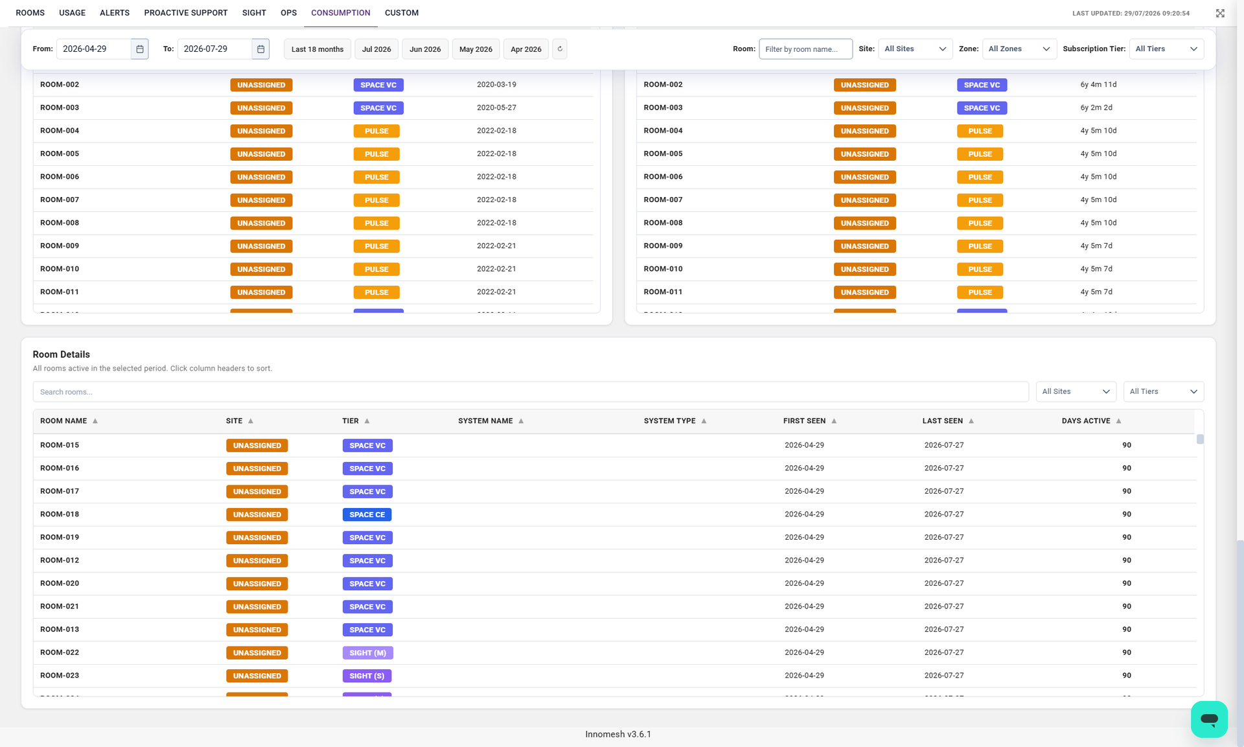
Task: Click ROOM-011 in the right table
Action: (663, 292)
